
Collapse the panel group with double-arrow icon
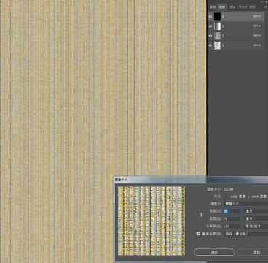pos(263,1)
